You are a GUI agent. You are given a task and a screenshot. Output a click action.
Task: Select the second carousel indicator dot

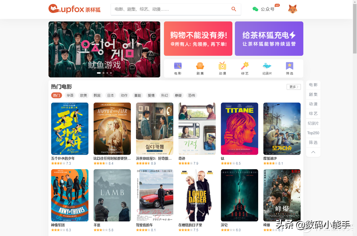tap(103, 73)
